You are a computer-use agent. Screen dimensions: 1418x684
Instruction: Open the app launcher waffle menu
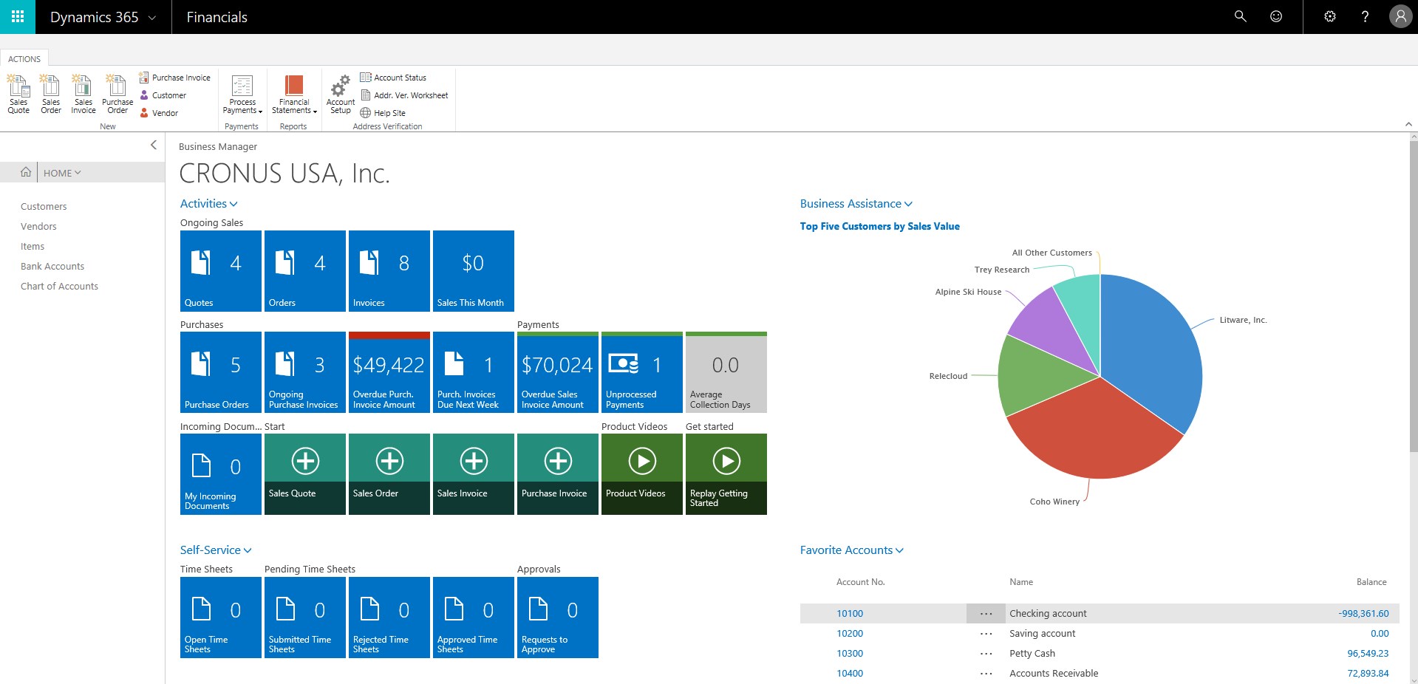pos(18,16)
